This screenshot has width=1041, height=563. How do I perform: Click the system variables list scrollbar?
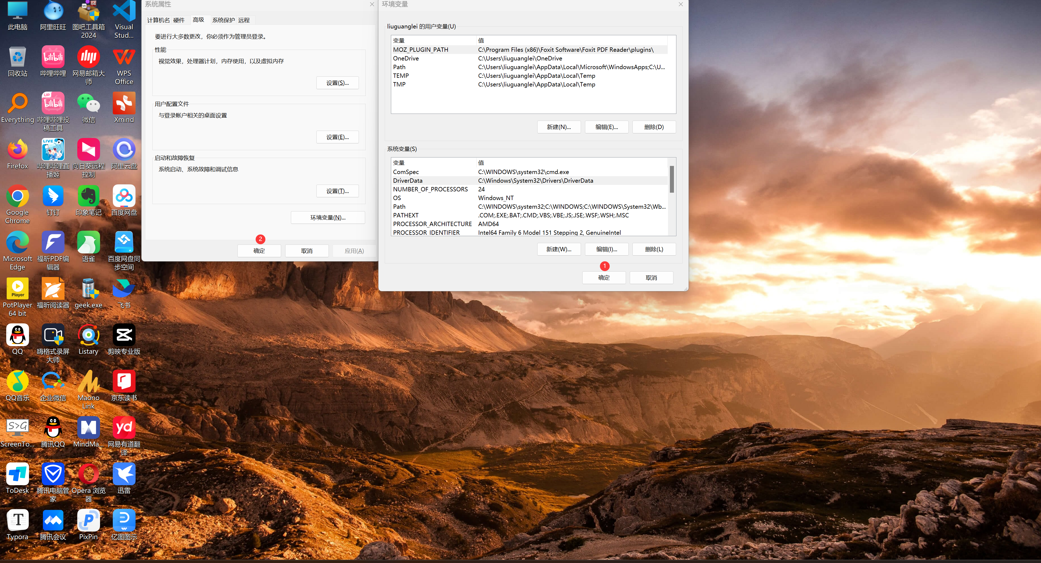click(x=672, y=180)
